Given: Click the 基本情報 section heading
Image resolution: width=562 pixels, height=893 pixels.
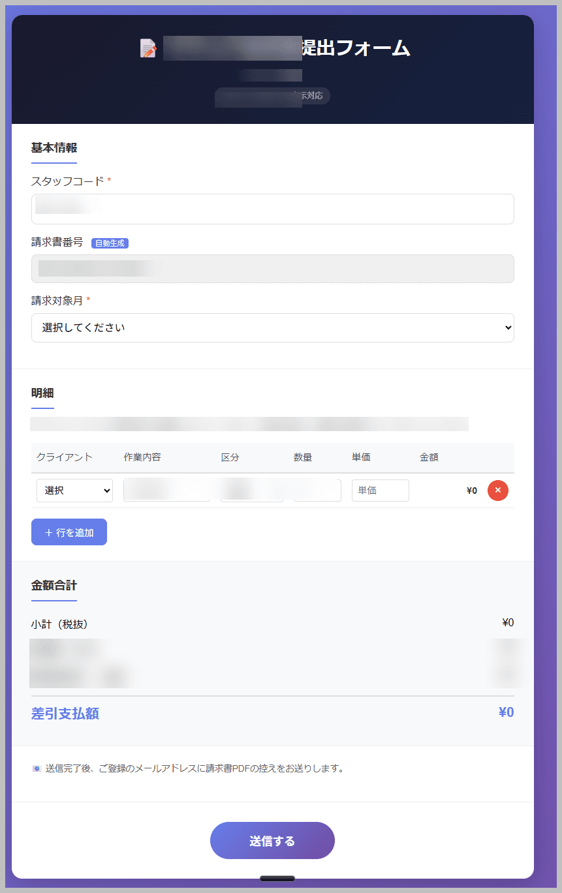Looking at the screenshot, I should pyautogui.click(x=54, y=147).
